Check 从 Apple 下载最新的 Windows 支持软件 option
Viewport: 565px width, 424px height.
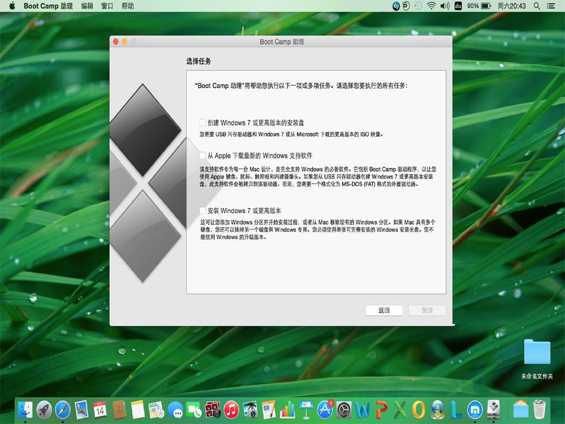point(202,155)
